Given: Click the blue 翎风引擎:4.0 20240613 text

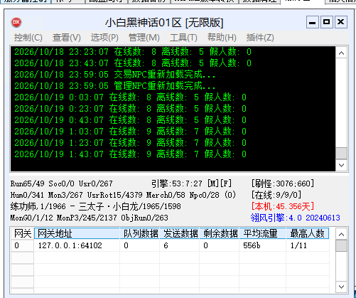Looking at the screenshot, I should [296, 218].
